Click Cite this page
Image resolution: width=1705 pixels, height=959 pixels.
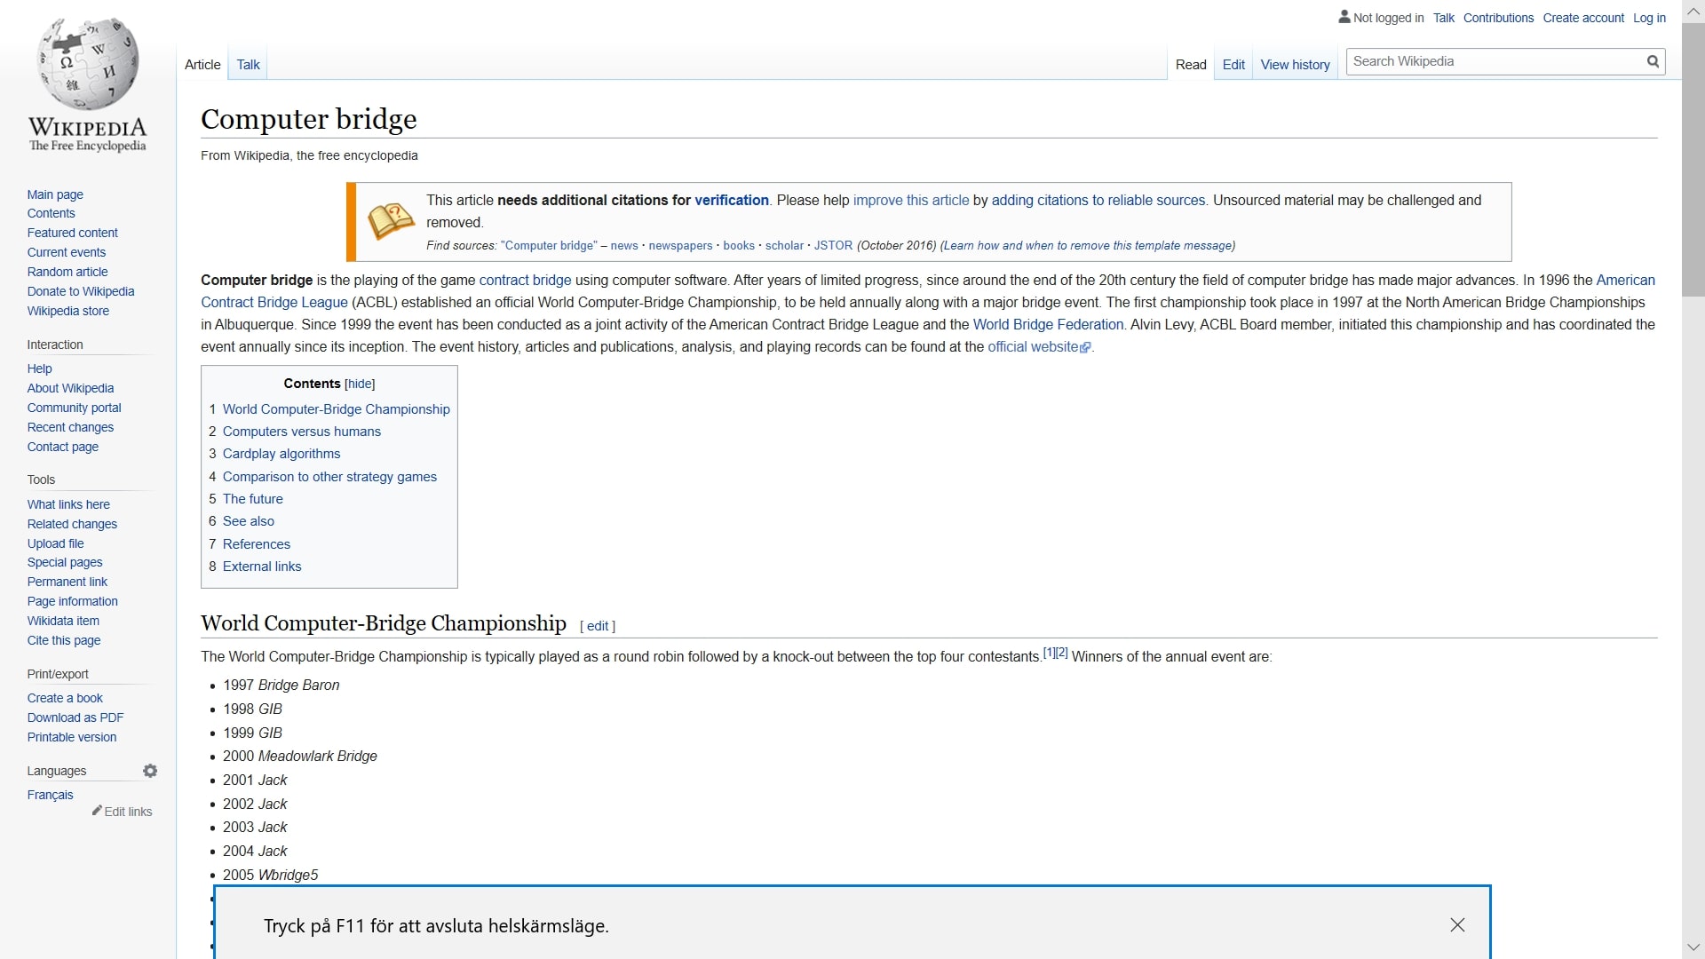[64, 640]
